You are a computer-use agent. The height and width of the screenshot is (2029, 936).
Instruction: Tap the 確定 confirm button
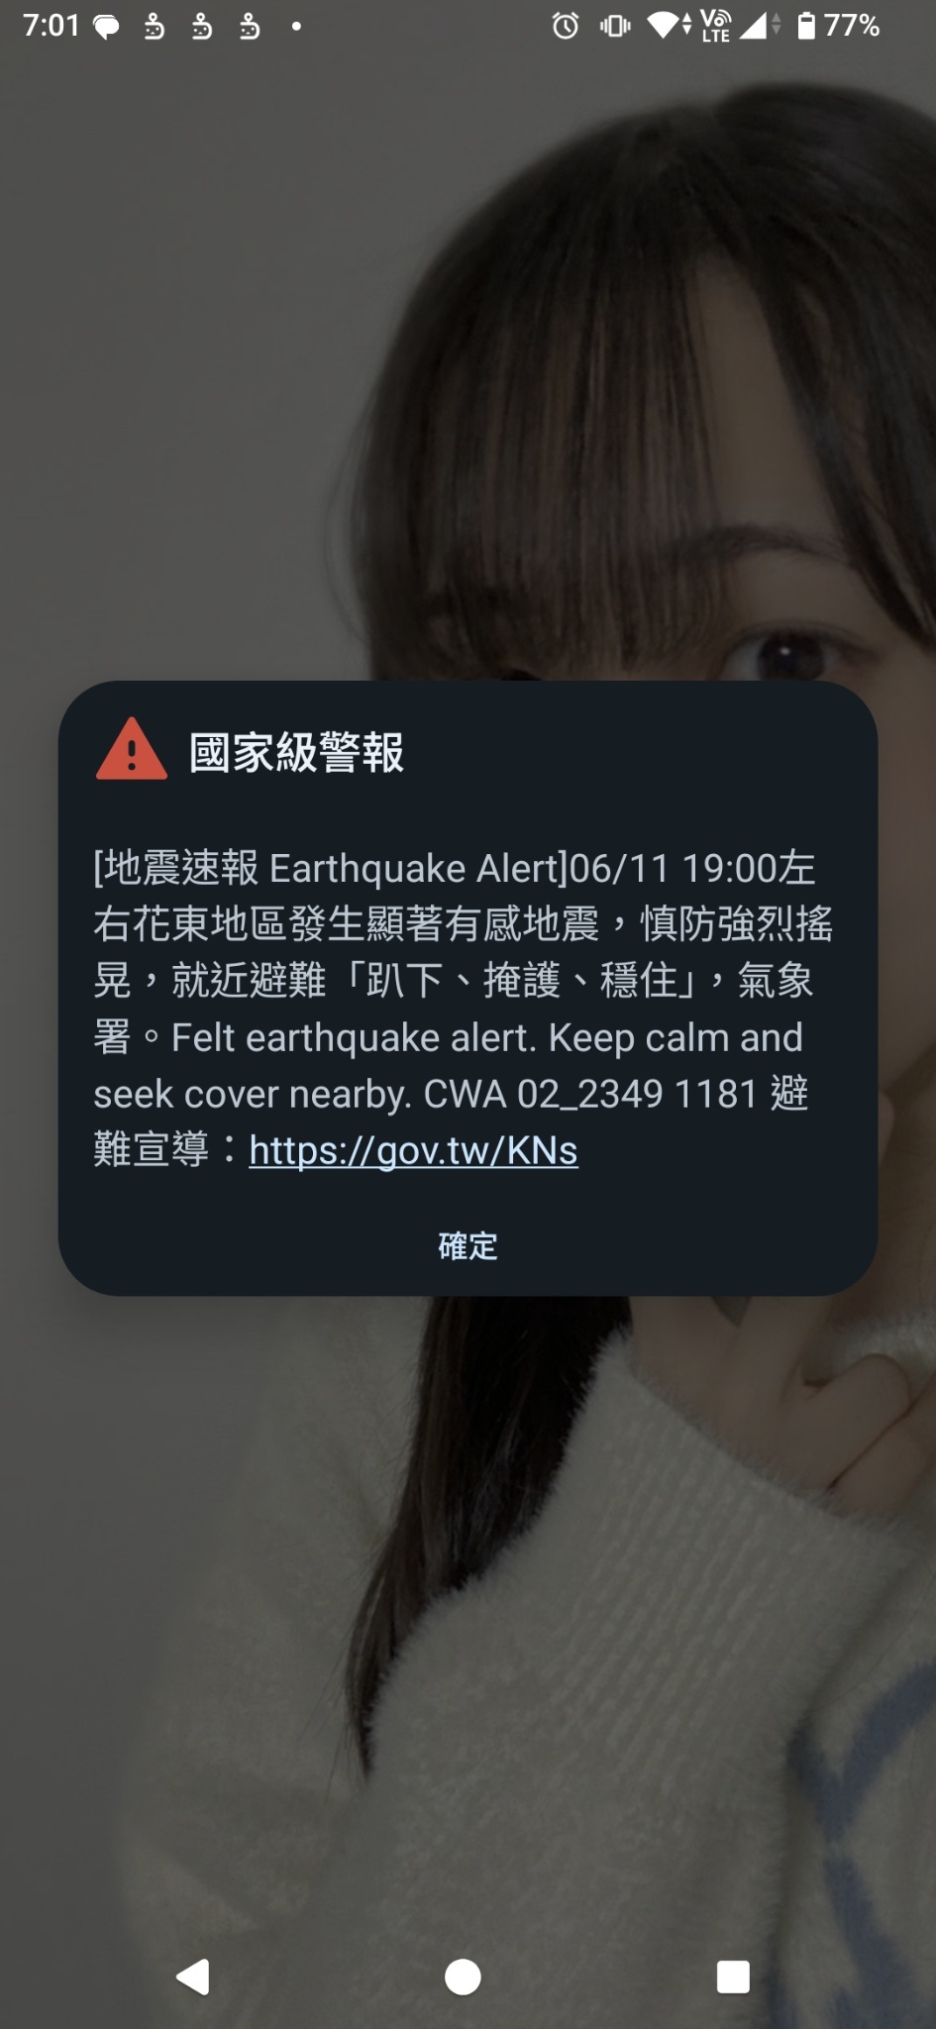468,1245
